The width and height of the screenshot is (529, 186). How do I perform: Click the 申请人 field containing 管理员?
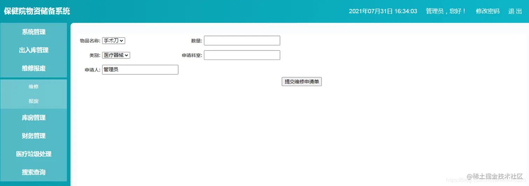(140, 70)
